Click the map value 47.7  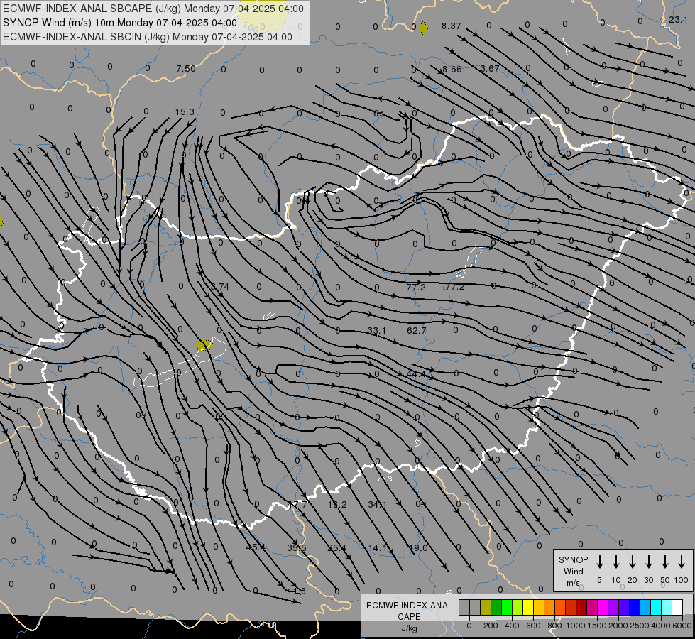coord(297,505)
